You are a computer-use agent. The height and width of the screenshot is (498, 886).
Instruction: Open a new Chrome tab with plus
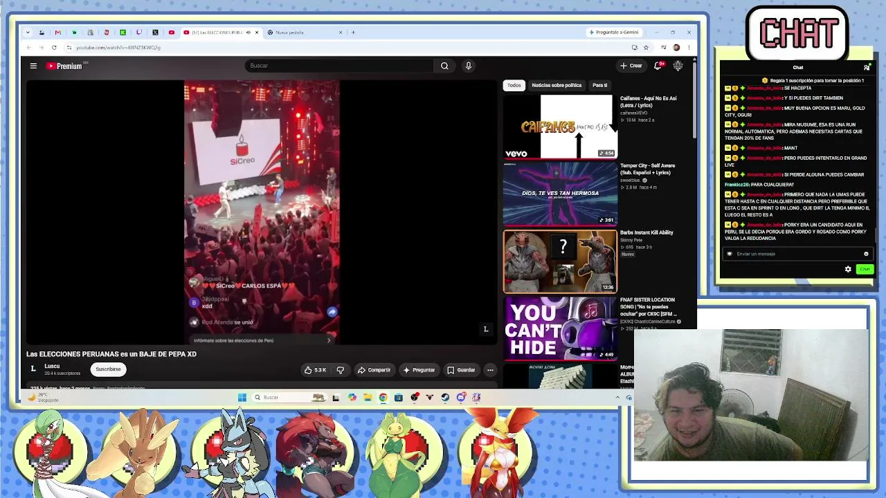click(x=353, y=33)
